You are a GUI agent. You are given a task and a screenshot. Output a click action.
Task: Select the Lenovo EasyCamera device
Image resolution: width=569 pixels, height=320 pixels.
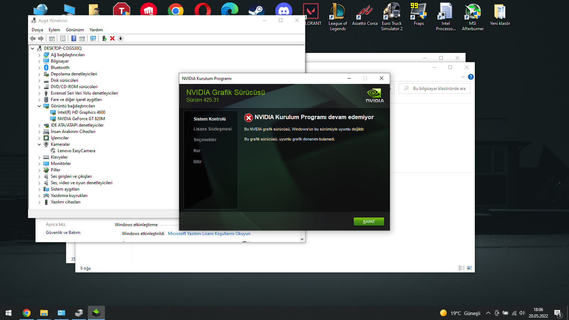[x=76, y=151]
